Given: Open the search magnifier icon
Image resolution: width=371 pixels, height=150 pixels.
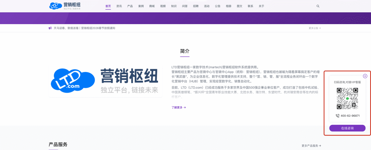Looking at the screenshot, I should coord(318,6).
